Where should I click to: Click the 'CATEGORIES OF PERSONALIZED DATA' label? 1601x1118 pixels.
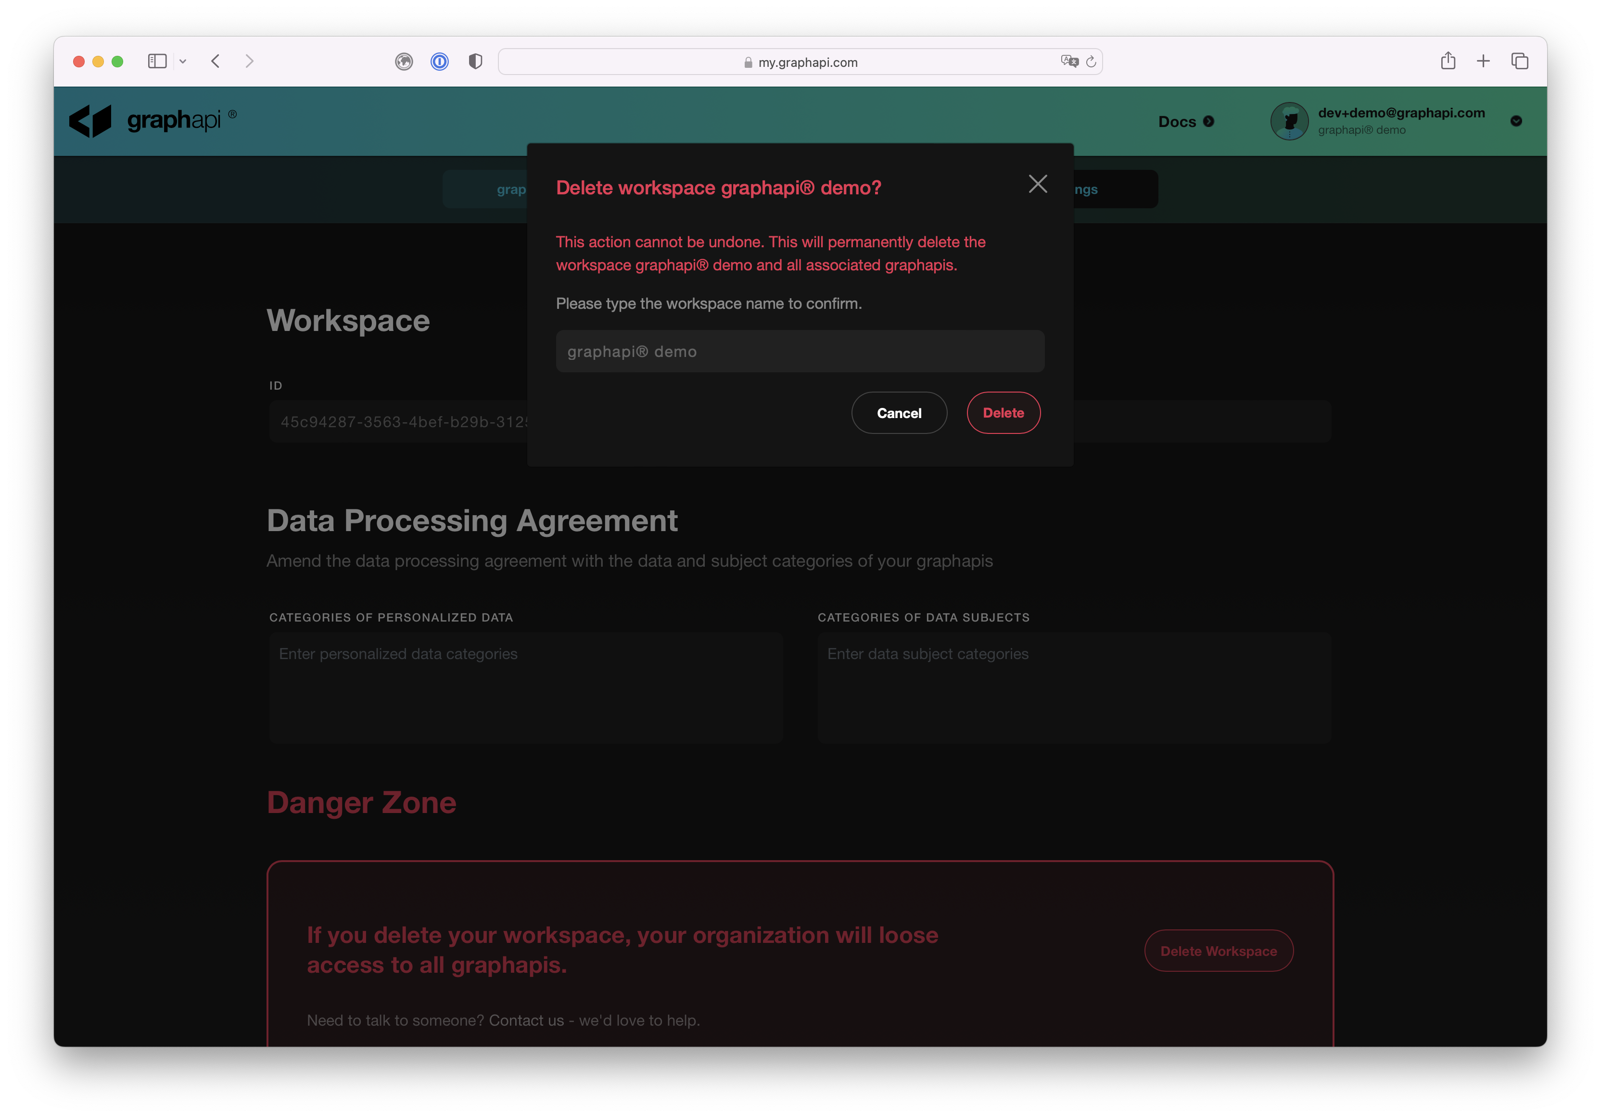click(x=391, y=617)
